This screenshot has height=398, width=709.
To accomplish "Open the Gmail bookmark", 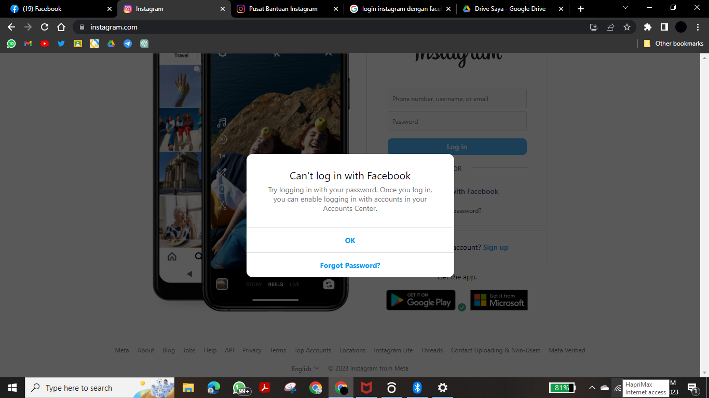I will click(28, 44).
